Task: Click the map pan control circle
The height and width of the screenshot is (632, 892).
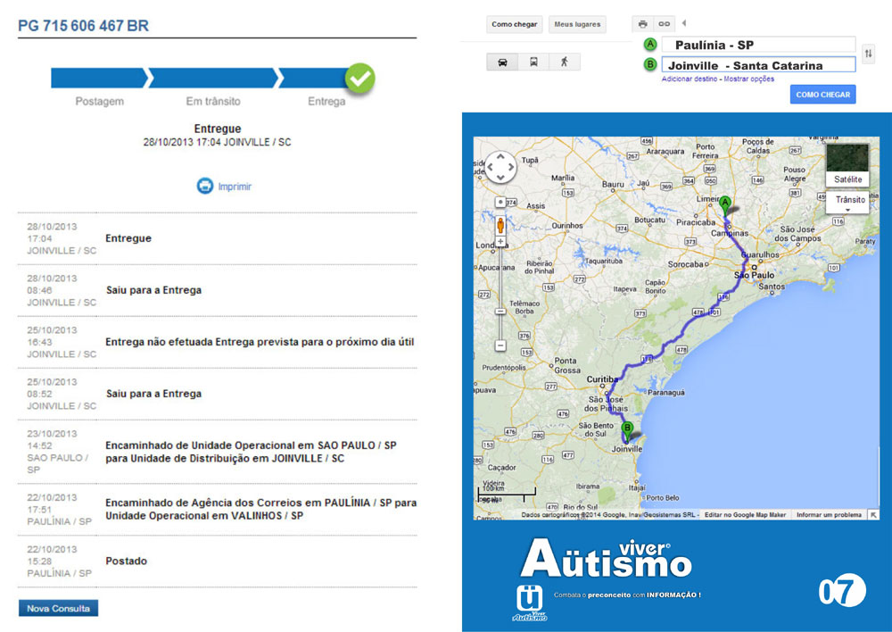Action: 500,167
